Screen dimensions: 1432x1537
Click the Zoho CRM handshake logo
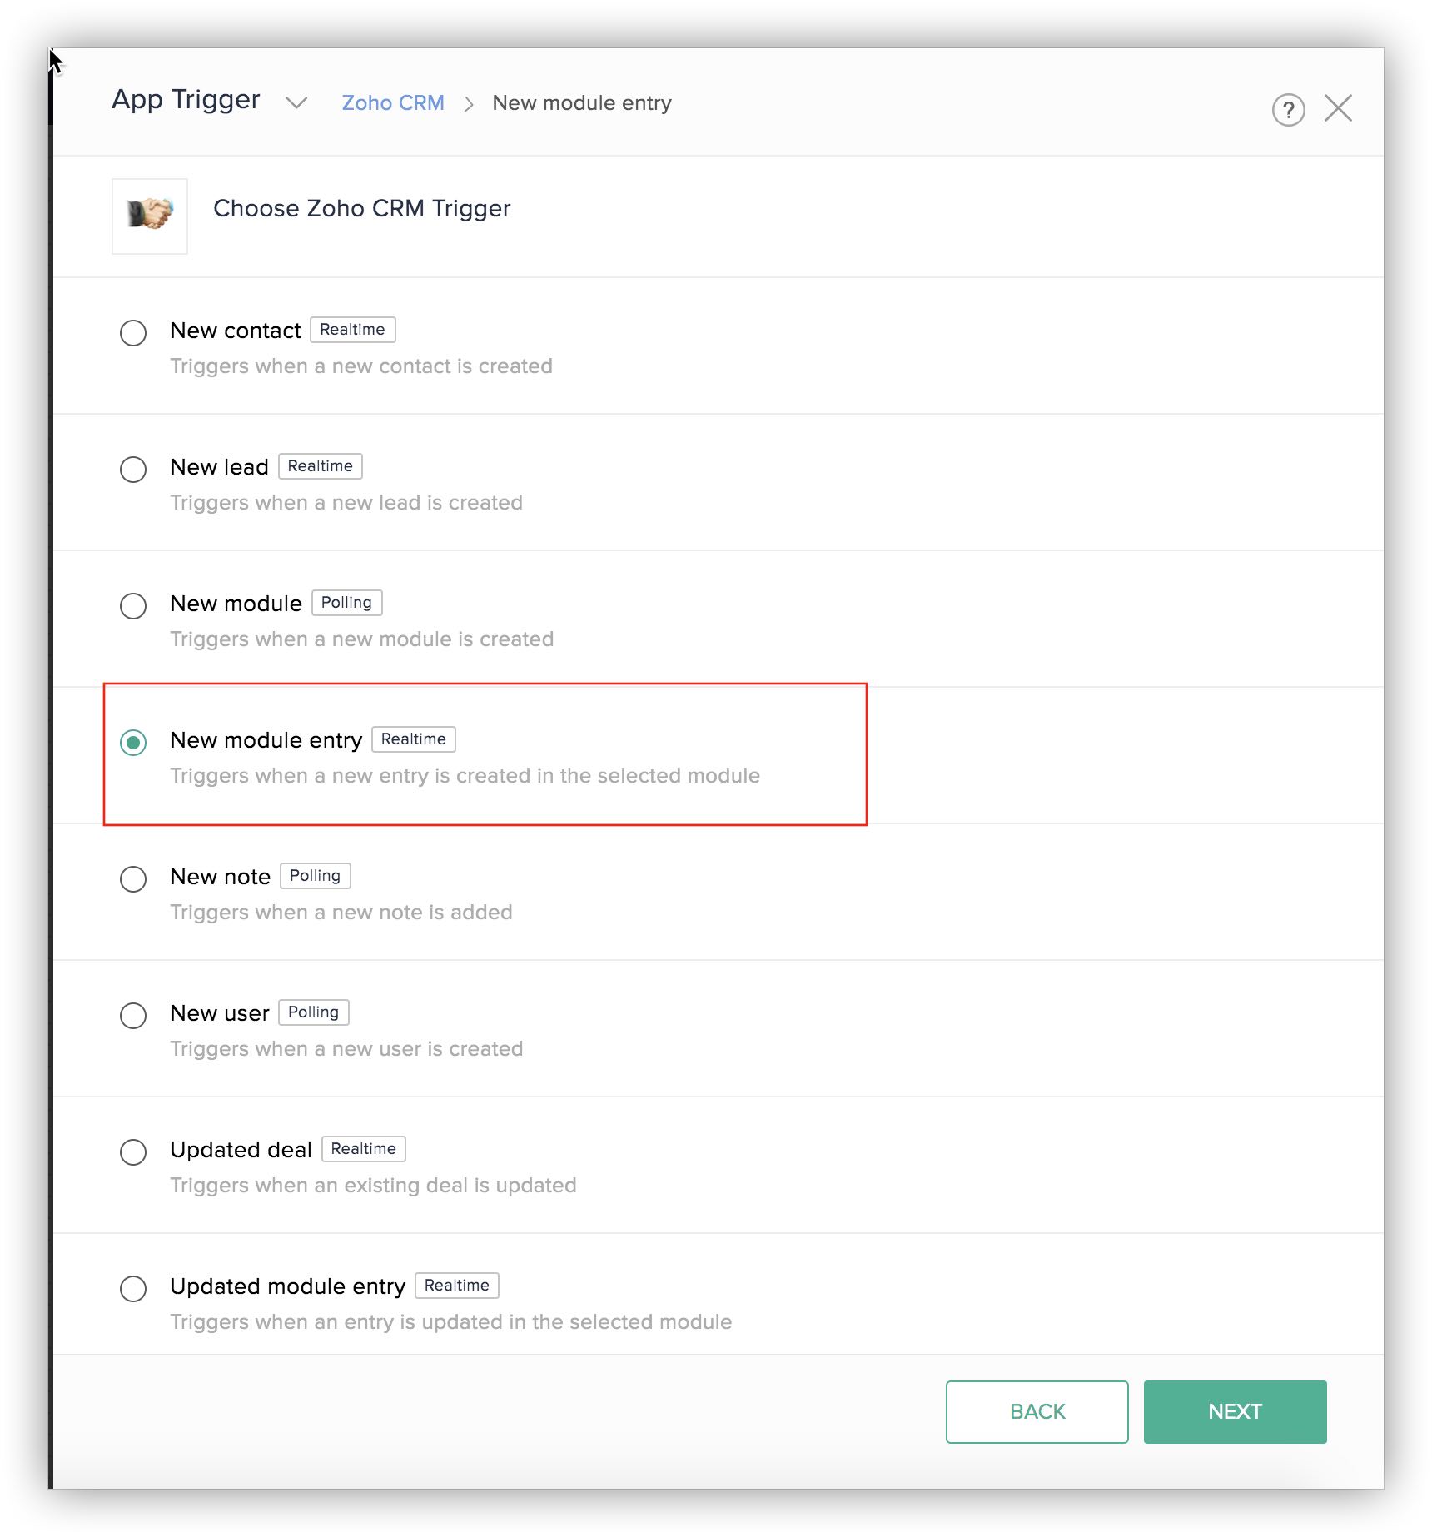[150, 216]
